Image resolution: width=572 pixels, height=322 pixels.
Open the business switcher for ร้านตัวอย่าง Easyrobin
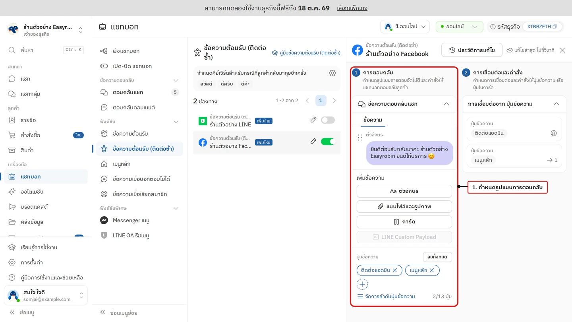46,30
